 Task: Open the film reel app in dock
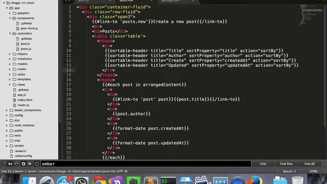[202, 180]
